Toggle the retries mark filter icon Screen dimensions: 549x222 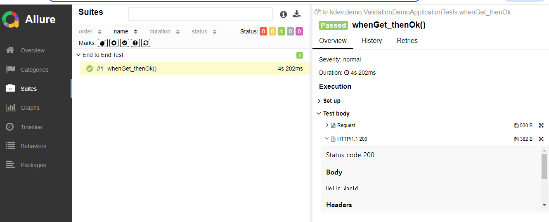tap(146, 43)
